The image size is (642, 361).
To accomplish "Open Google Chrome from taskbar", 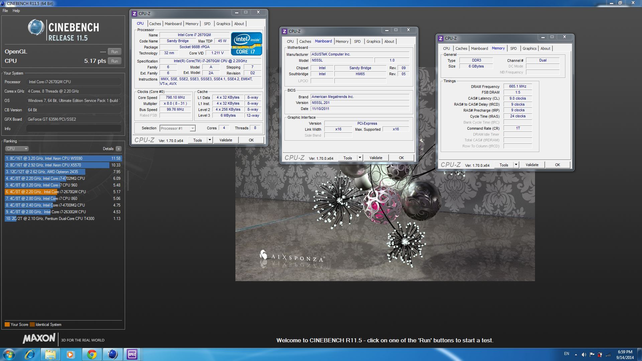I will pyautogui.click(x=92, y=354).
